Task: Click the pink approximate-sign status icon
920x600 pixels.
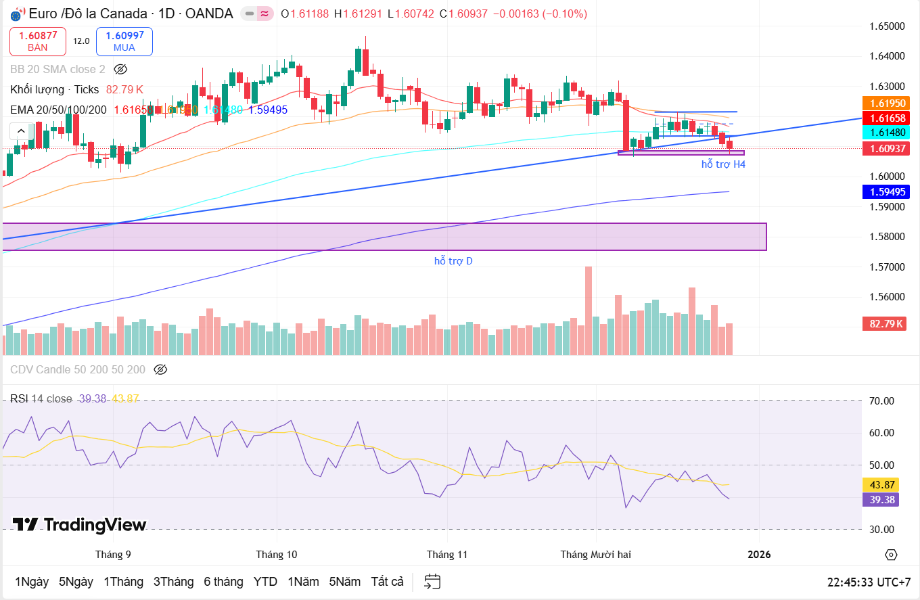Action: 264,14
